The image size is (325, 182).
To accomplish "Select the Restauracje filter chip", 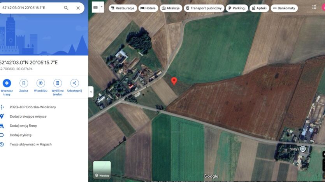I will pos(123,8).
